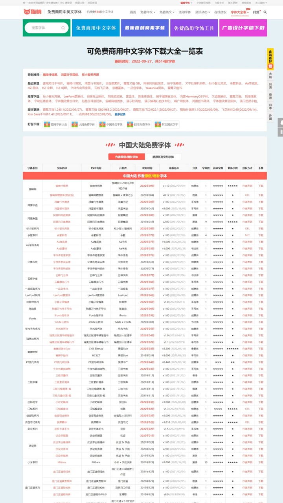The width and height of the screenshot is (283, 503).
Task: Click the 此站甚好 reward badge
Action: 270,59
